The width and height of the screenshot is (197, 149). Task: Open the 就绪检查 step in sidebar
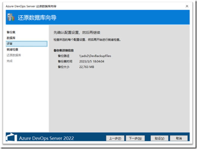12,50
